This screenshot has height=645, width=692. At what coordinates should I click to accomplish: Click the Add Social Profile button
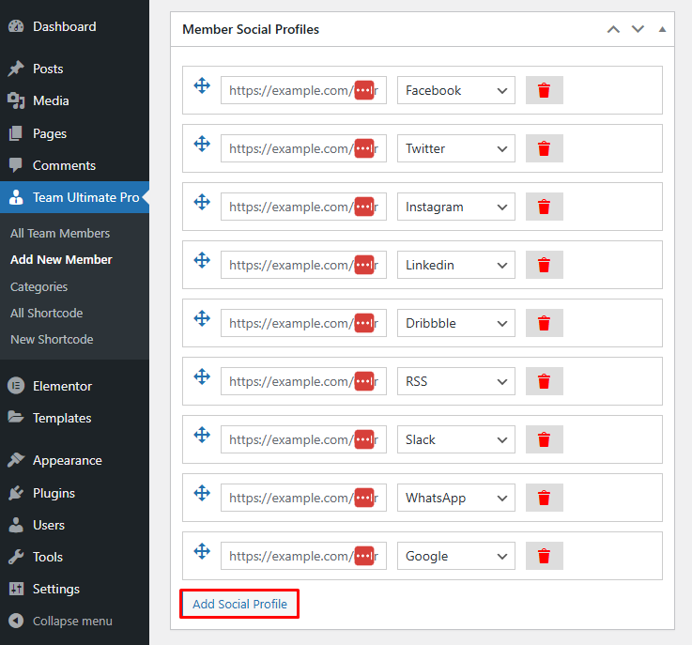coord(239,604)
